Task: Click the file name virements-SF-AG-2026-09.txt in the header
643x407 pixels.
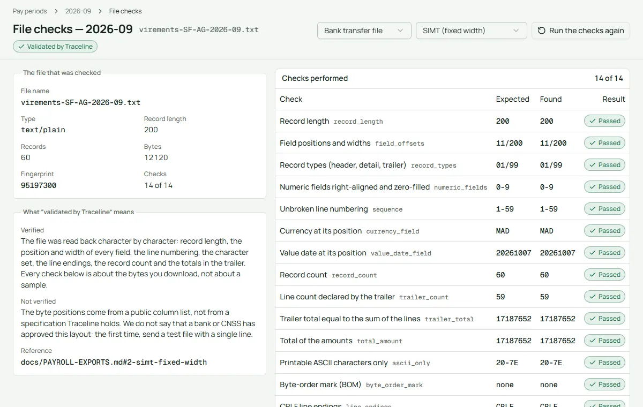Action: tap(199, 30)
